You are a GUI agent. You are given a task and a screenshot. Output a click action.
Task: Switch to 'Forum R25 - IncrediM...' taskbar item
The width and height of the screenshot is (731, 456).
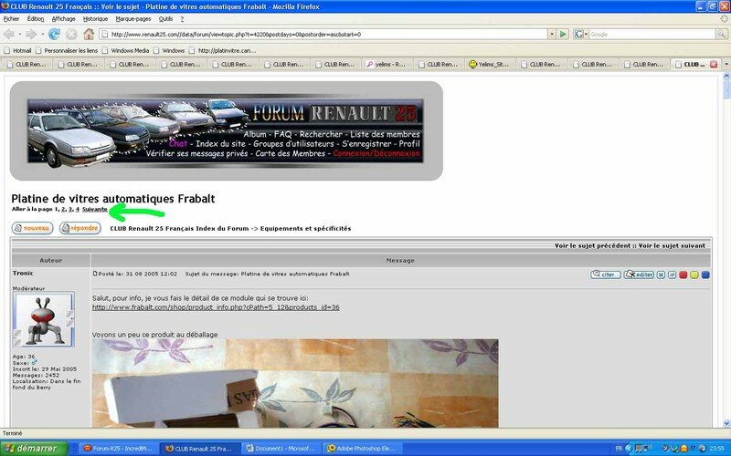(119, 449)
